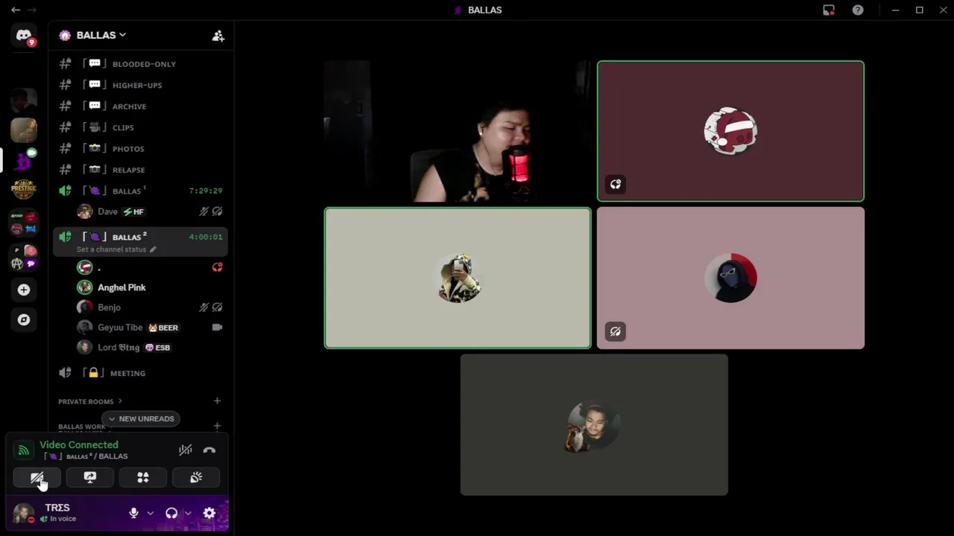Open microphone input options arrow
Image resolution: width=954 pixels, height=536 pixels.
pos(150,513)
